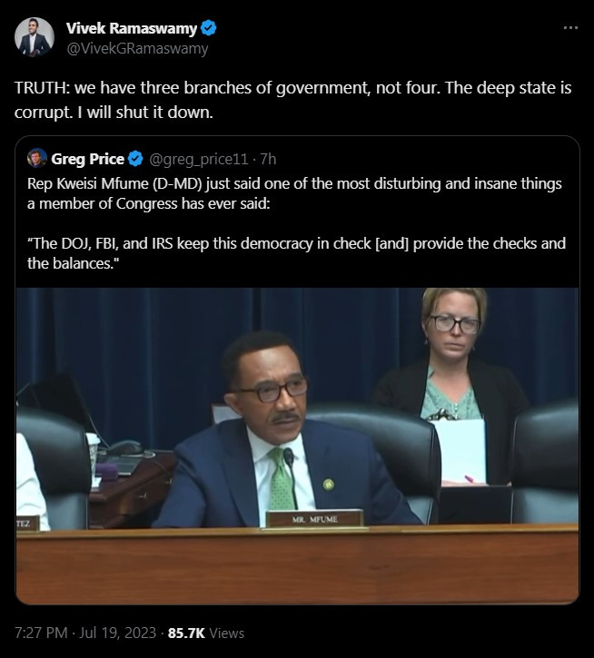
Task: Click the wooden desk area of the video
Action: (297, 565)
